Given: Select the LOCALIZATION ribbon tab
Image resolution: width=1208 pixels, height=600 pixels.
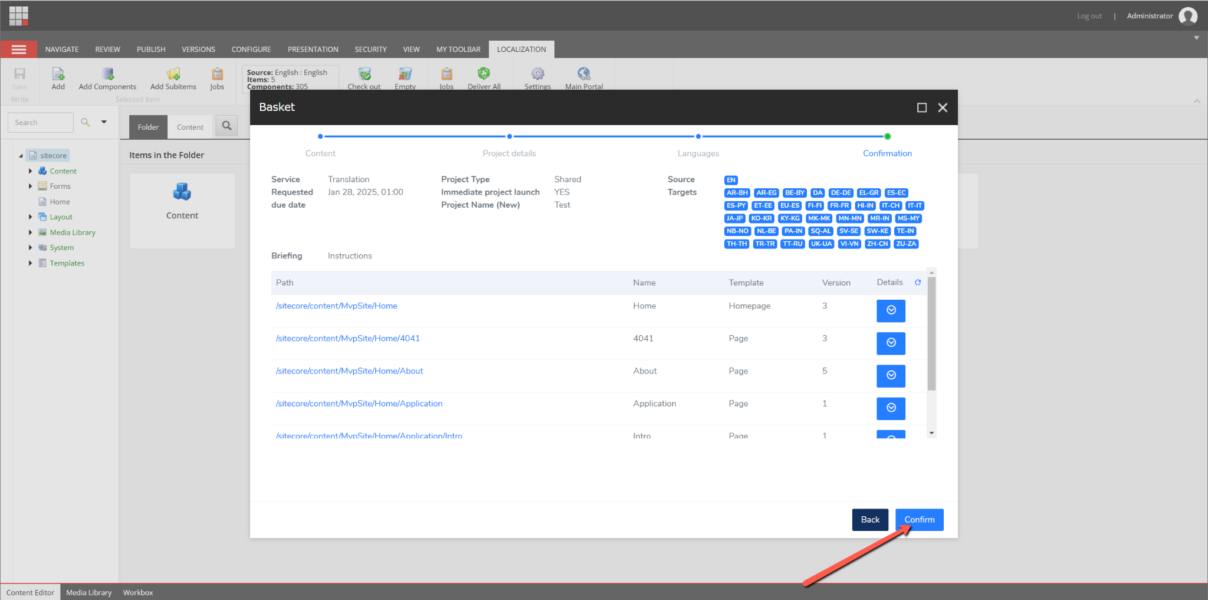Looking at the screenshot, I should pyautogui.click(x=521, y=50).
